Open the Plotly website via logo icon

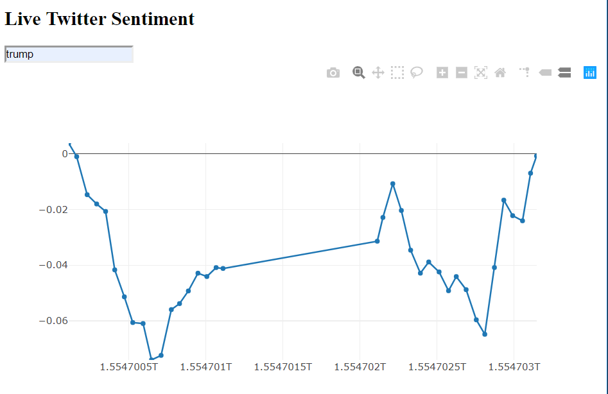pyautogui.click(x=590, y=73)
